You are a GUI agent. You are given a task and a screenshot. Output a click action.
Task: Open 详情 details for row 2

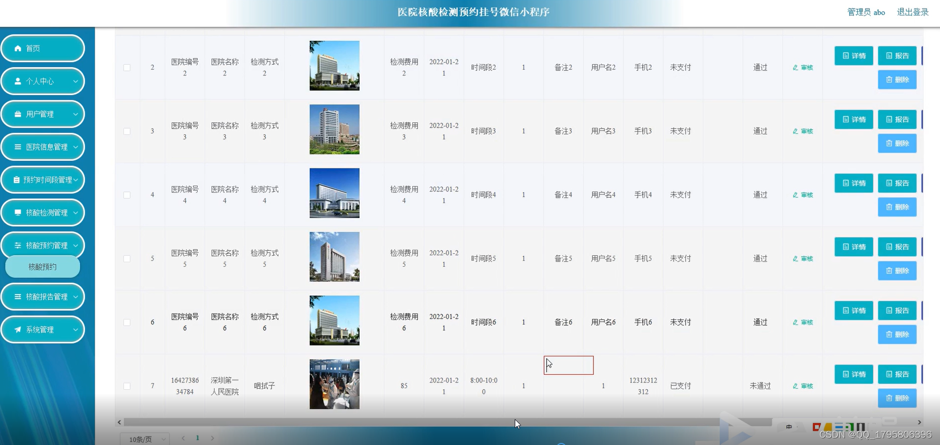(854, 56)
